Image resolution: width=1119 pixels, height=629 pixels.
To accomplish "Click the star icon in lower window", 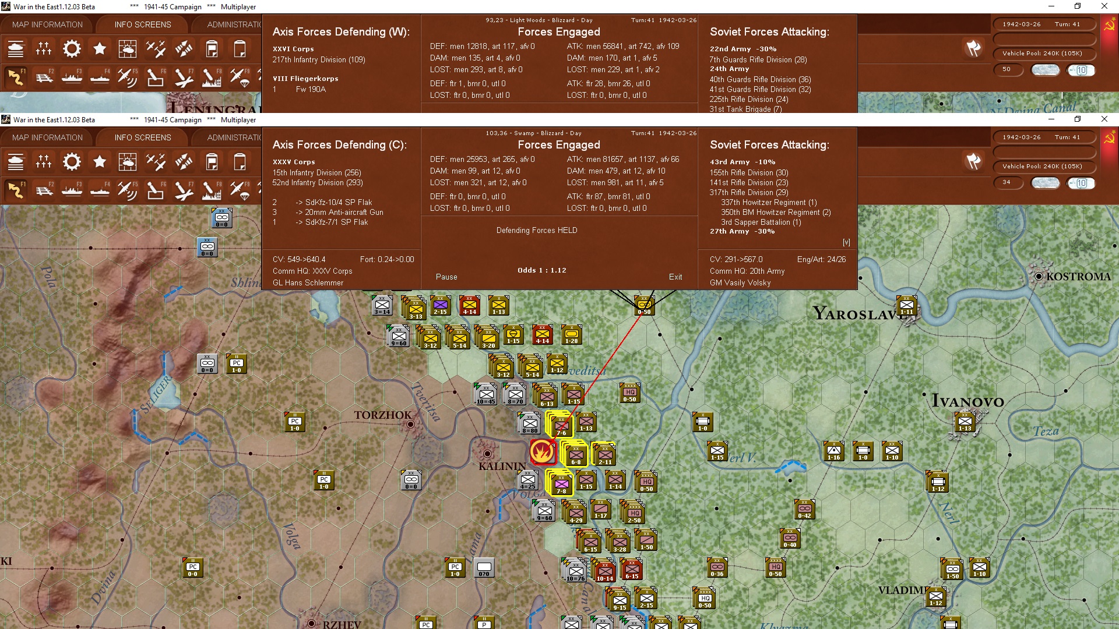I will coord(100,162).
